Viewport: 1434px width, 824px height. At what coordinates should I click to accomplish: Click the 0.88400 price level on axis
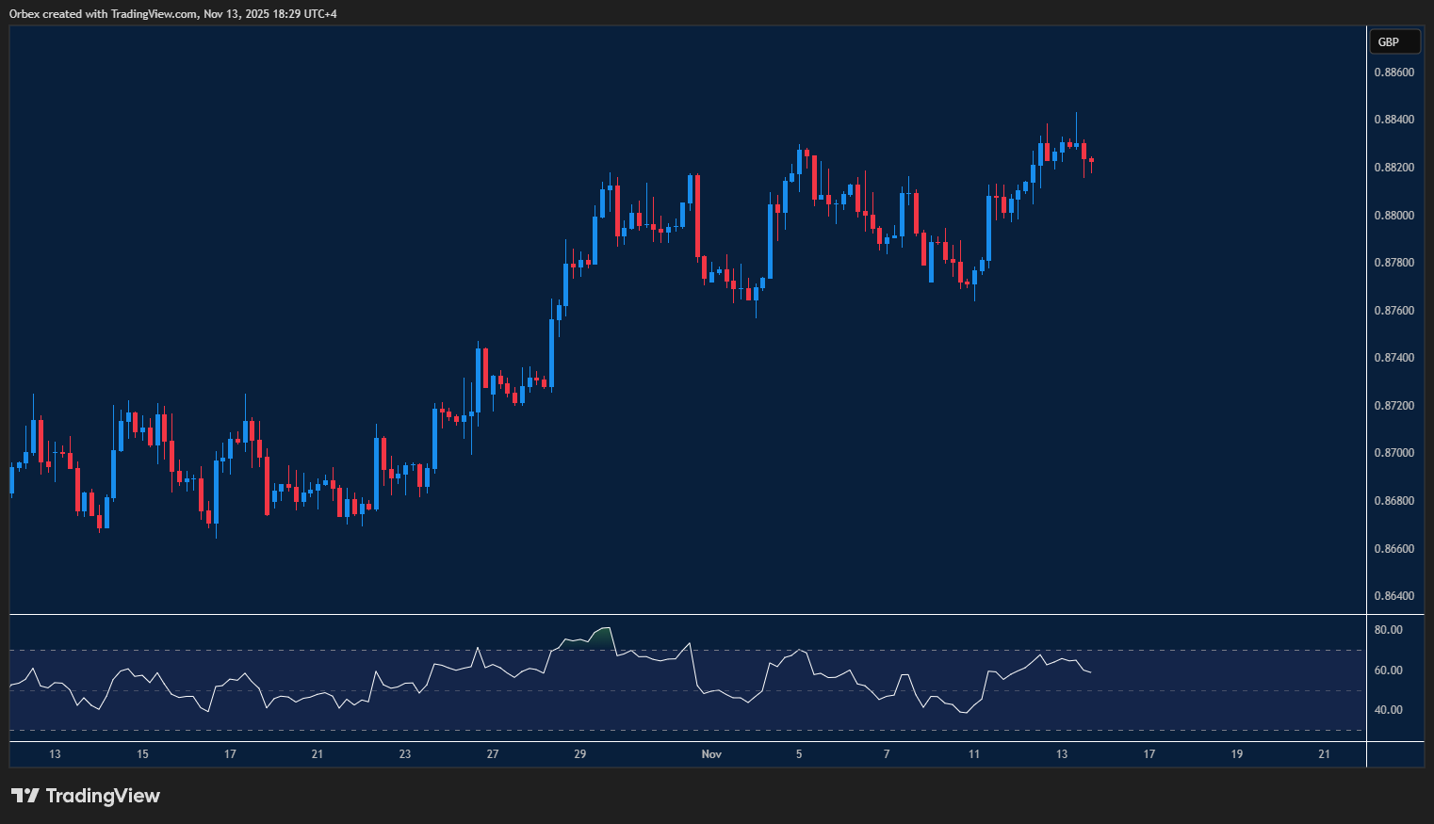1393,120
